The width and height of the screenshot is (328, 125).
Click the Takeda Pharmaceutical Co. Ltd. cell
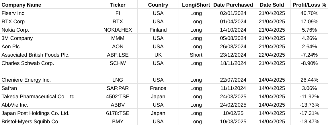tap(39, 97)
